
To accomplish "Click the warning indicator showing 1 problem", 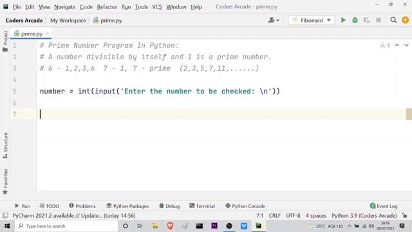I will (385, 45).
